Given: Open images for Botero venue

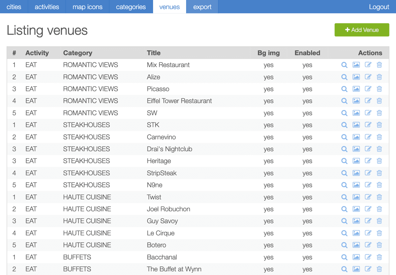Looking at the screenshot, I should coord(356,245).
